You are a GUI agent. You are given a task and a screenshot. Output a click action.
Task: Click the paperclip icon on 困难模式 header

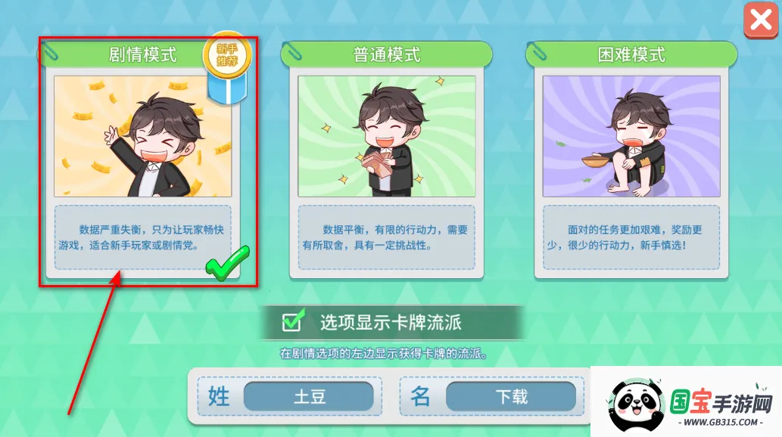tap(538, 51)
